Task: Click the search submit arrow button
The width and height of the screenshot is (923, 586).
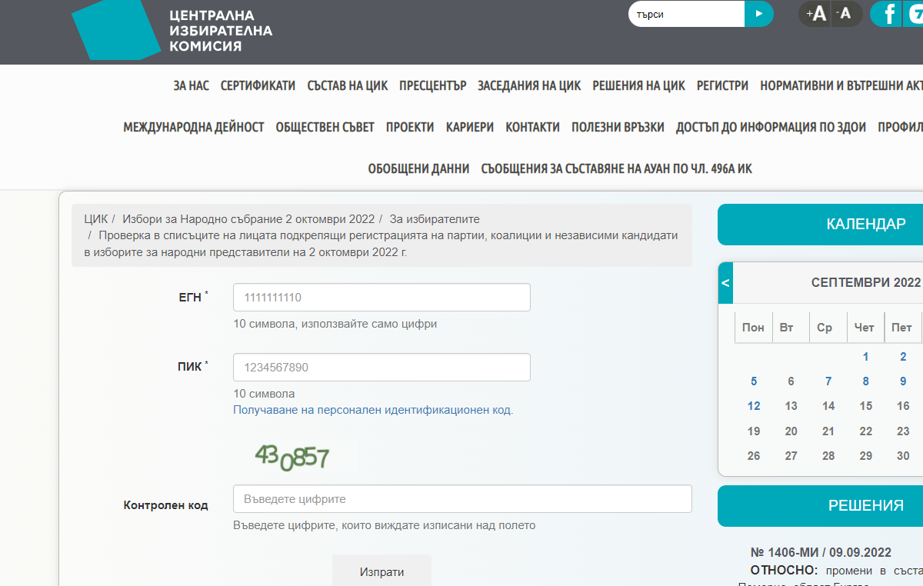Action: [759, 14]
